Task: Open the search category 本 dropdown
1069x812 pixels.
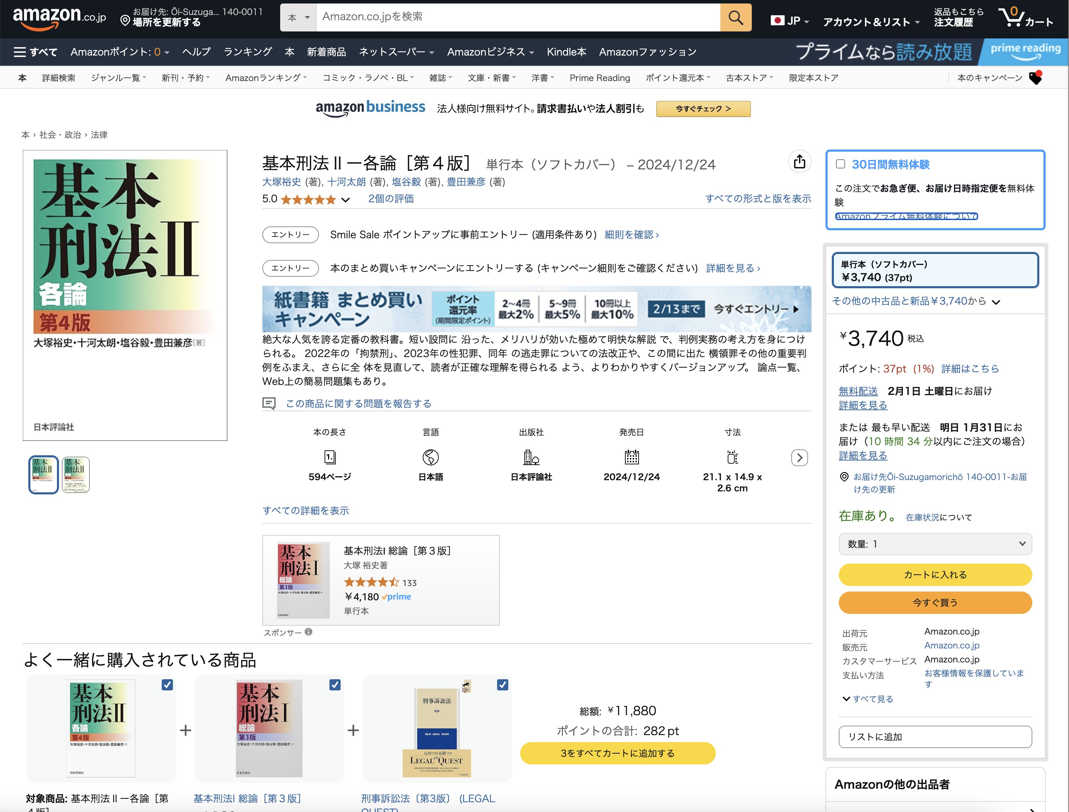Action: click(298, 18)
